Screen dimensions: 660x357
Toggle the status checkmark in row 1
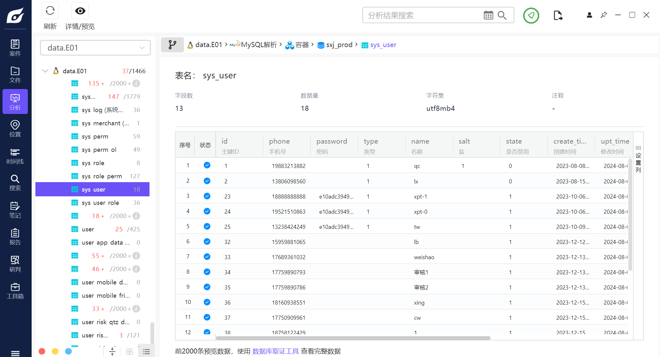207,165
